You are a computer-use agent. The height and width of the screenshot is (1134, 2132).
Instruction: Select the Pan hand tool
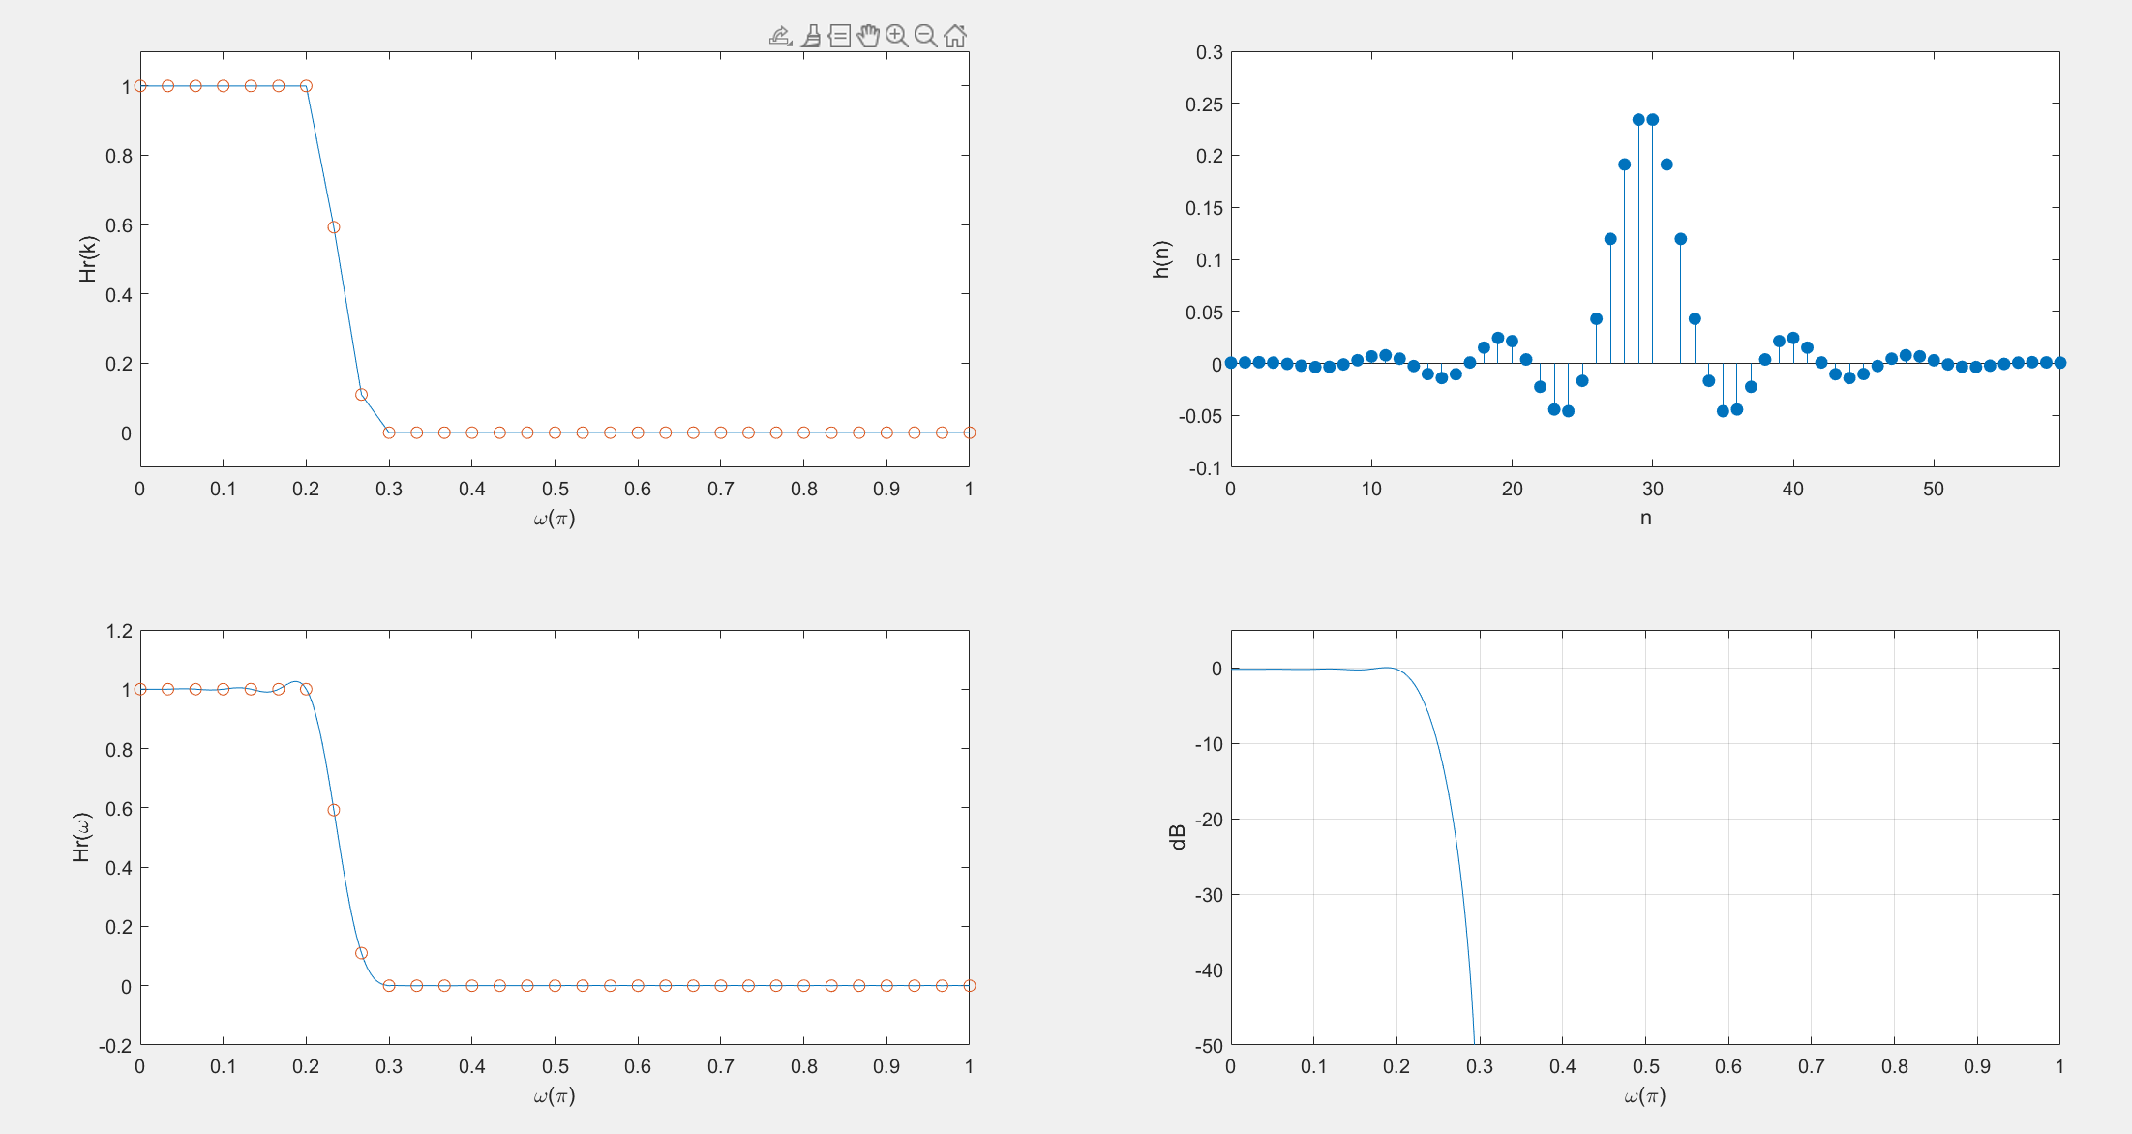pyautogui.click(x=868, y=37)
